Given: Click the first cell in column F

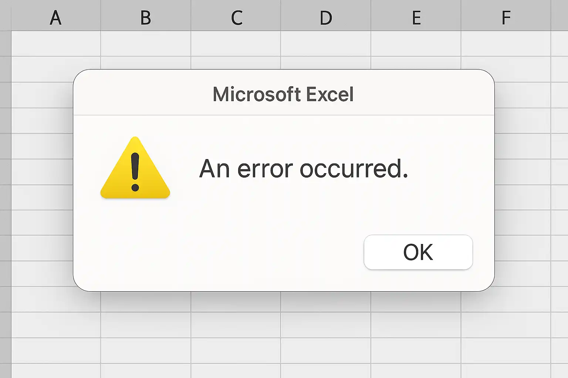Looking at the screenshot, I should click(x=506, y=44).
